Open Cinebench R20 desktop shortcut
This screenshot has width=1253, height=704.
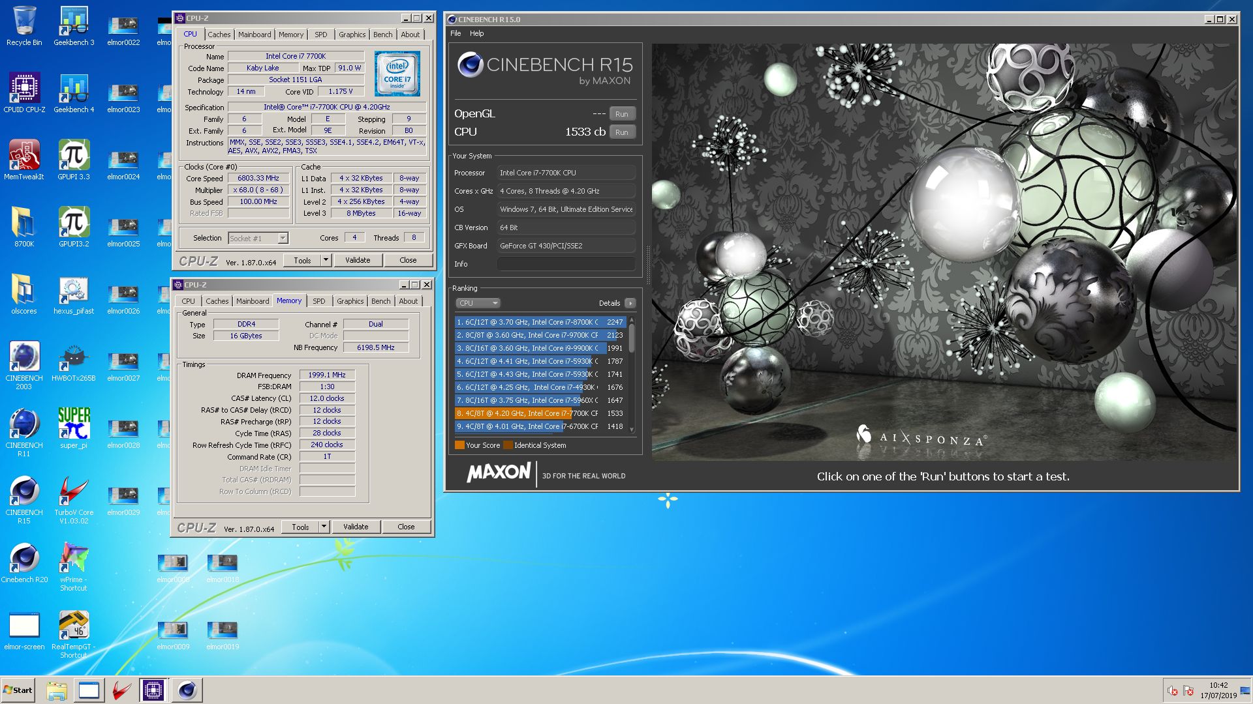[x=24, y=563]
